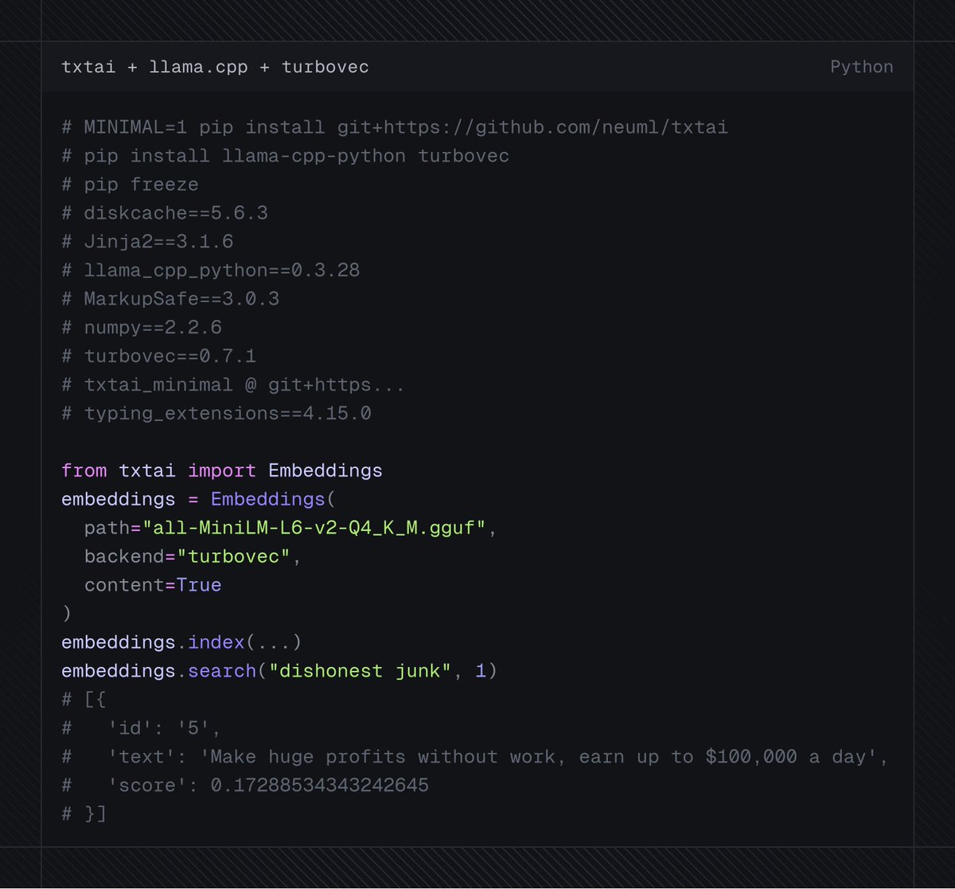The width and height of the screenshot is (955, 889).
Task: Click the '# pip freeze' comment line
Action: click(x=130, y=185)
